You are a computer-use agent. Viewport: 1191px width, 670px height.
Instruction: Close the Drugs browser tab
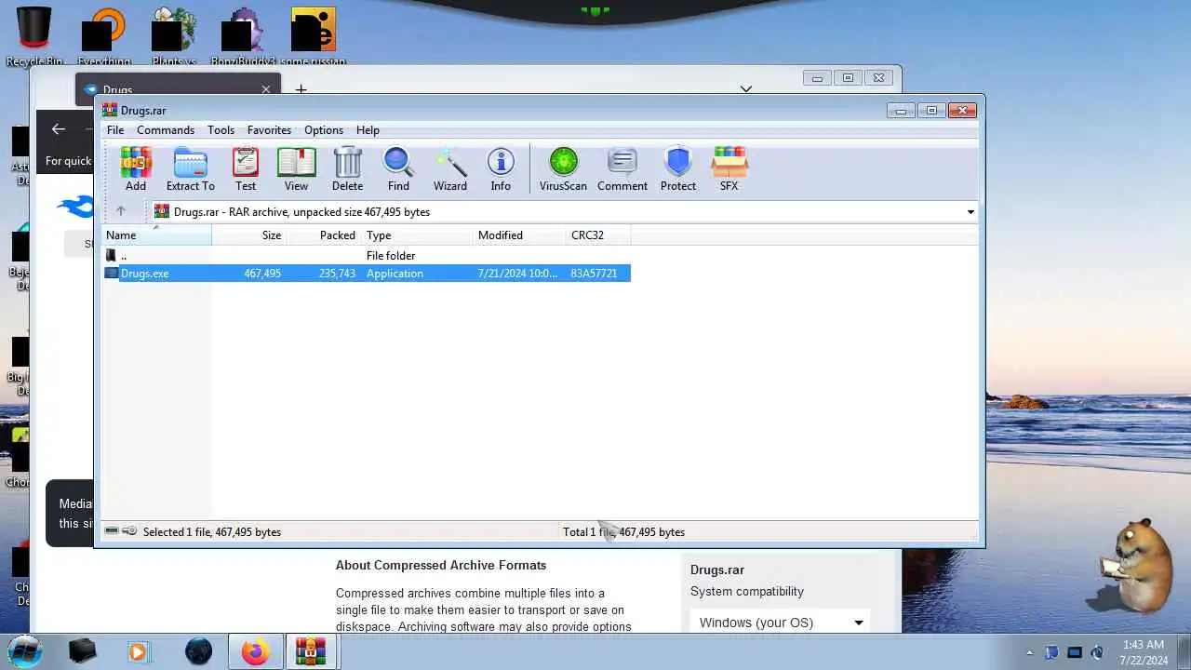(x=266, y=89)
